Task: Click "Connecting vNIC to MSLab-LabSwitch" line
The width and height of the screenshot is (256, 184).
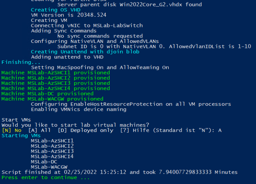Action: click(x=87, y=26)
